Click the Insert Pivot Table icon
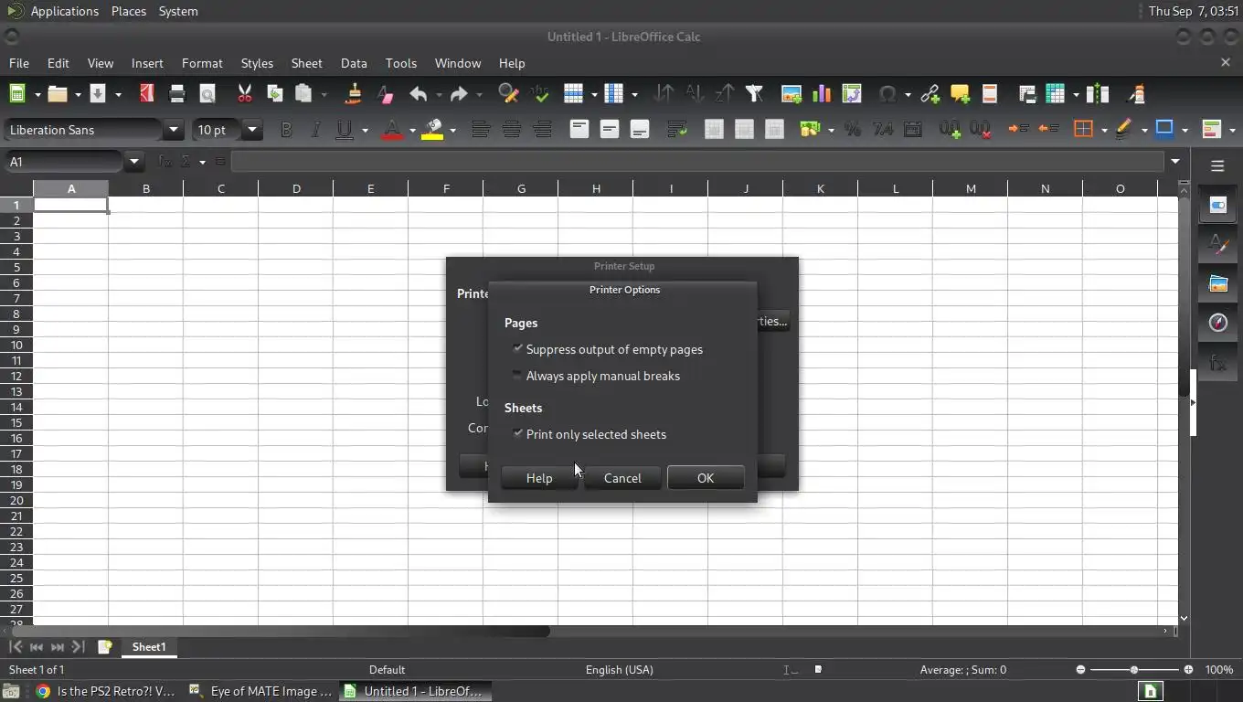1243x702 pixels. point(852,93)
